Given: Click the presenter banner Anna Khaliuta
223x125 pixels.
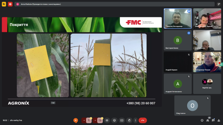Looking at the screenshot, I should (x=114, y=4).
